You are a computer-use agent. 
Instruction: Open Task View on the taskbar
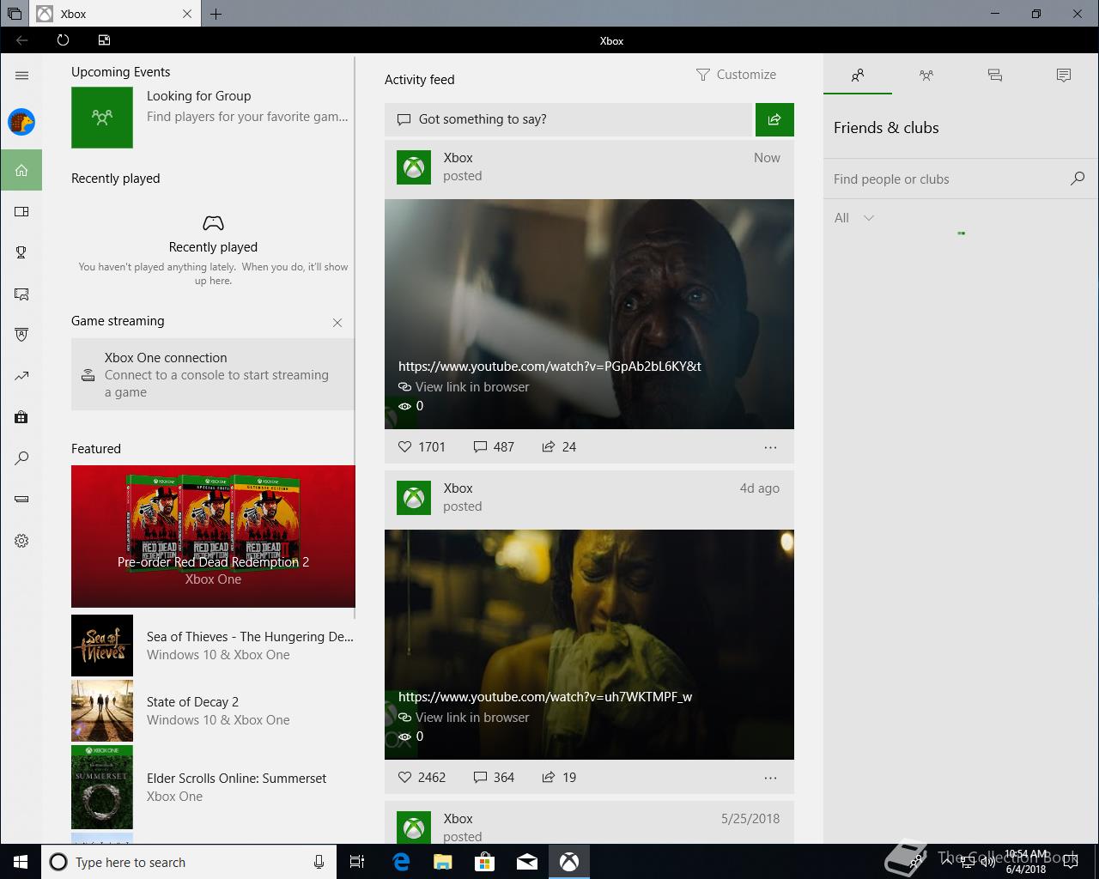[357, 862]
